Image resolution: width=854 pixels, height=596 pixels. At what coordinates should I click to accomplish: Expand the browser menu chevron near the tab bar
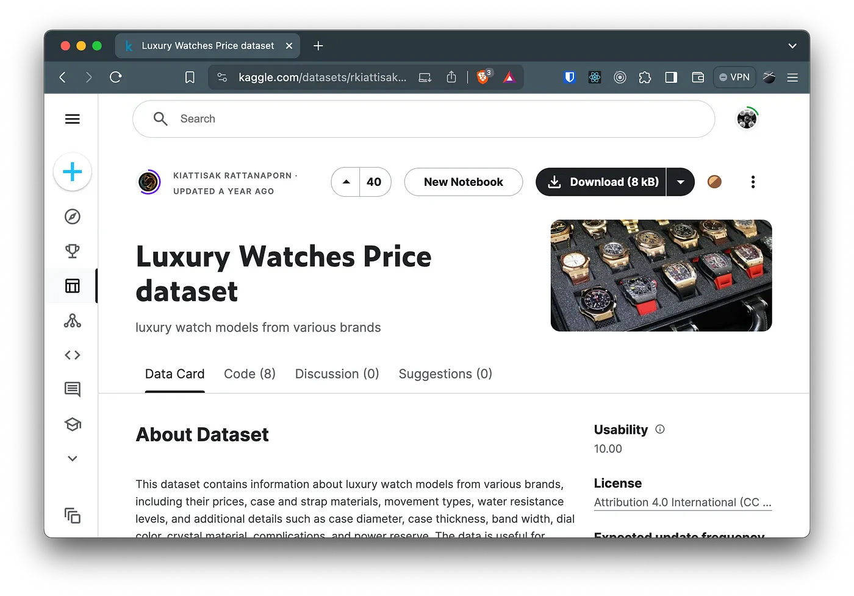[x=792, y=46]
